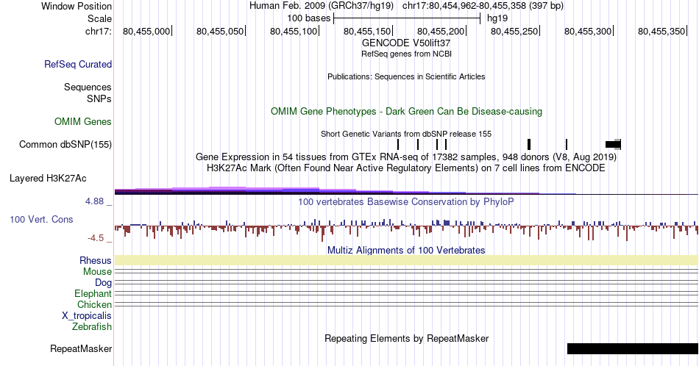699x366 pixels.
Task: Click the 4.88 PhyloP upper scale value
Action: (94, 201)
